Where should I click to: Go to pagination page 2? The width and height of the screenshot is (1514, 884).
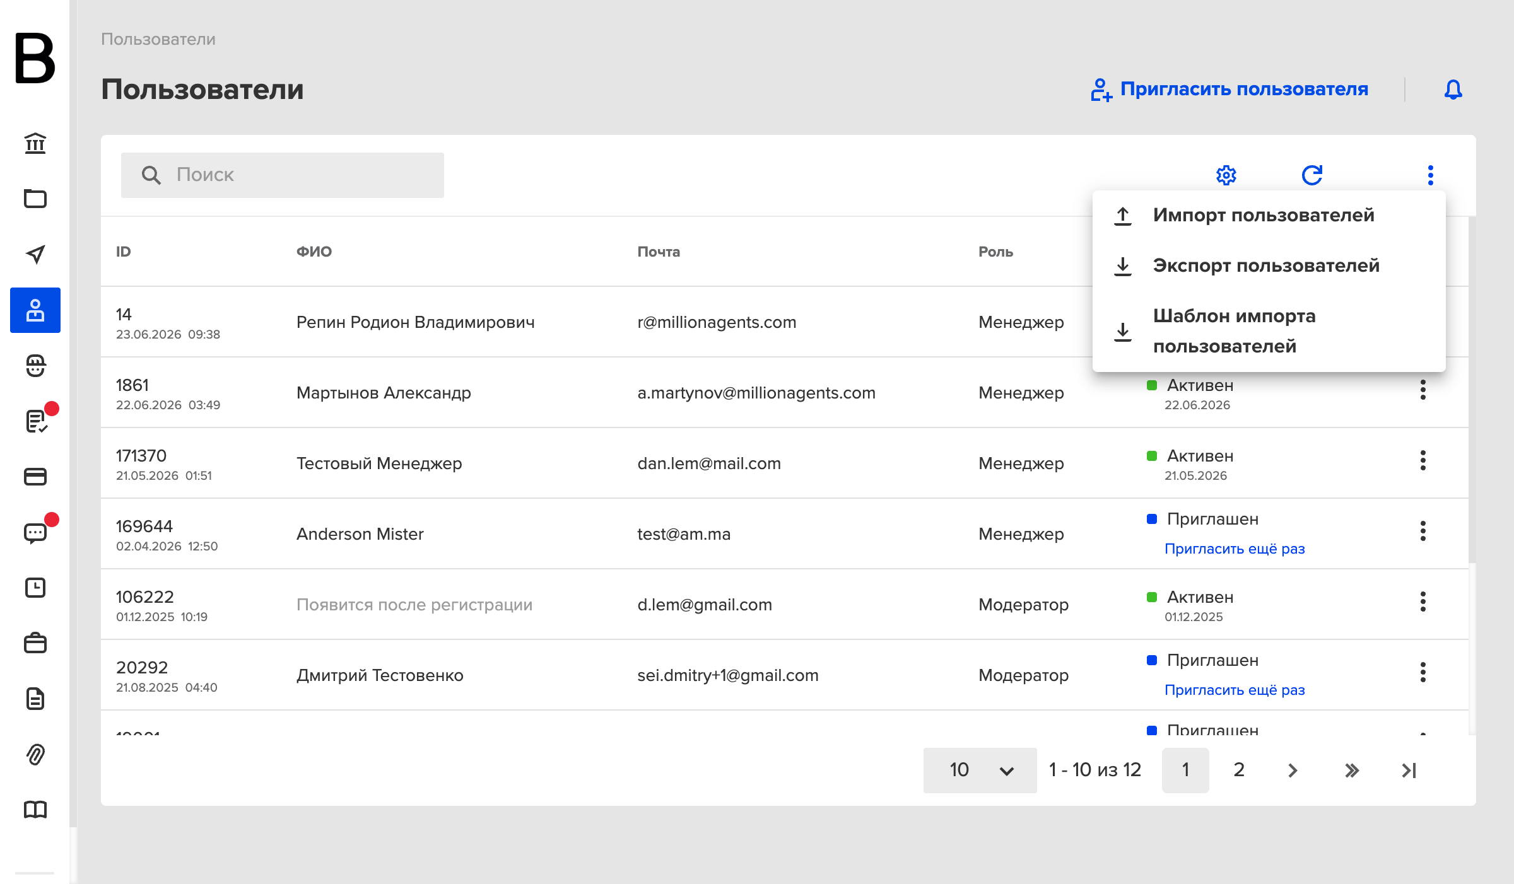tap(1239, 771)
